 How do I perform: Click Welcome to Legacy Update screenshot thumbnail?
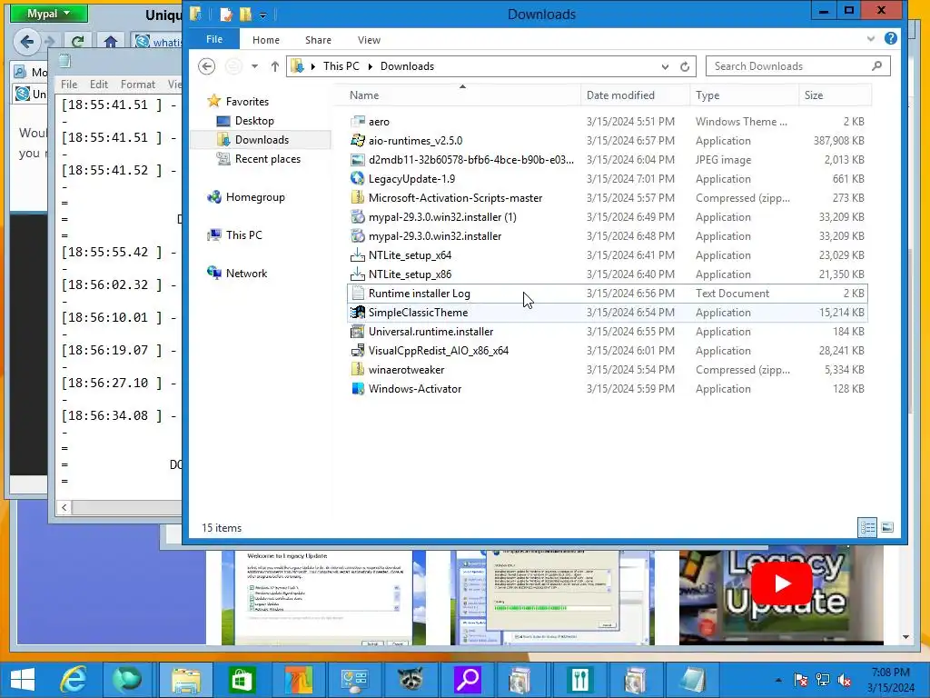tap(323, 598)
